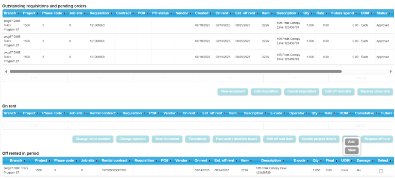Sort On rent table by Operator icon
The height and width of the screenshot is (179, 395).
[307, 113]
